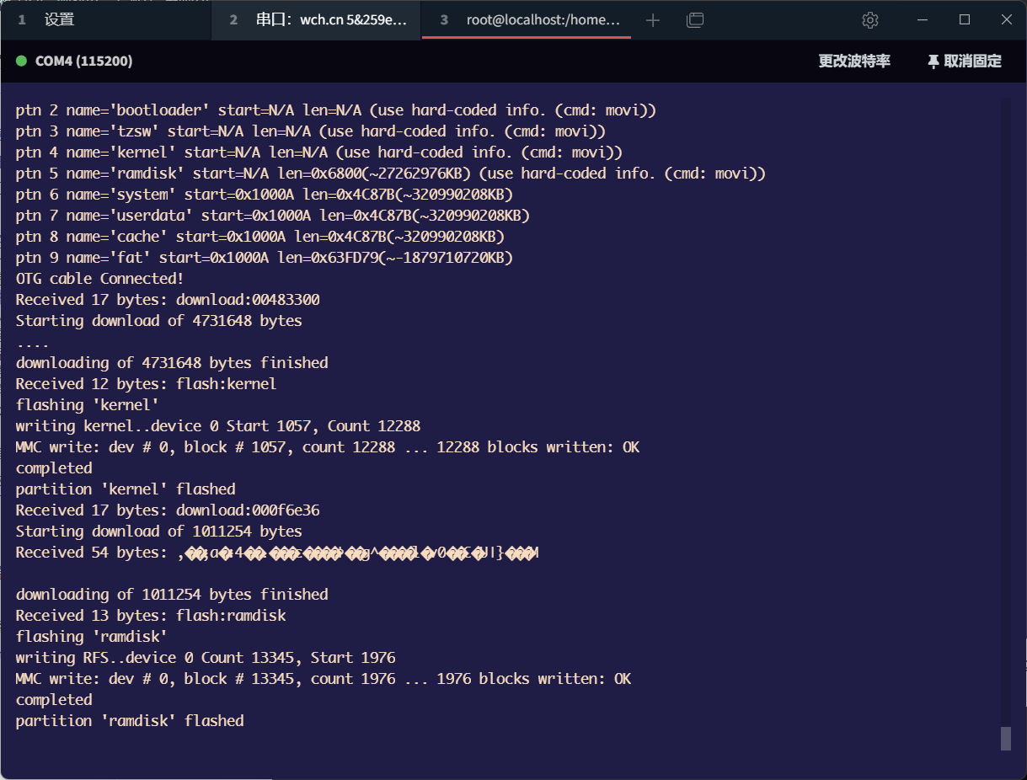Click the ptn 7 name='userdata' line
The height and width of the screenshot is (780, 1027).
pyautogui.click(x=272, y=216)
